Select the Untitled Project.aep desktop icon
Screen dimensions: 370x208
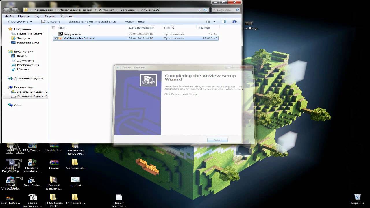point(10,165)
